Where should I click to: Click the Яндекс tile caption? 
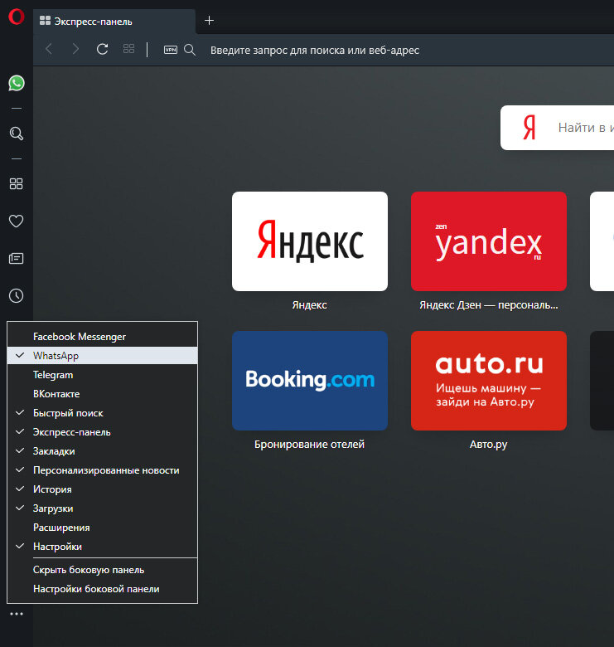(x=309, y=305)
